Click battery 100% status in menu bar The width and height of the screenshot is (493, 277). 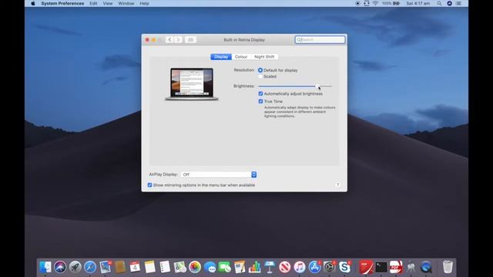[391, 3]
